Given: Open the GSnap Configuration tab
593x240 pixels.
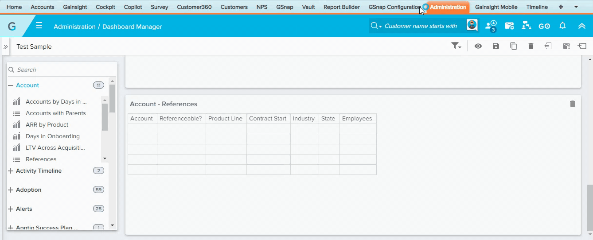Looking at the screenshot, I should point(395,7).
